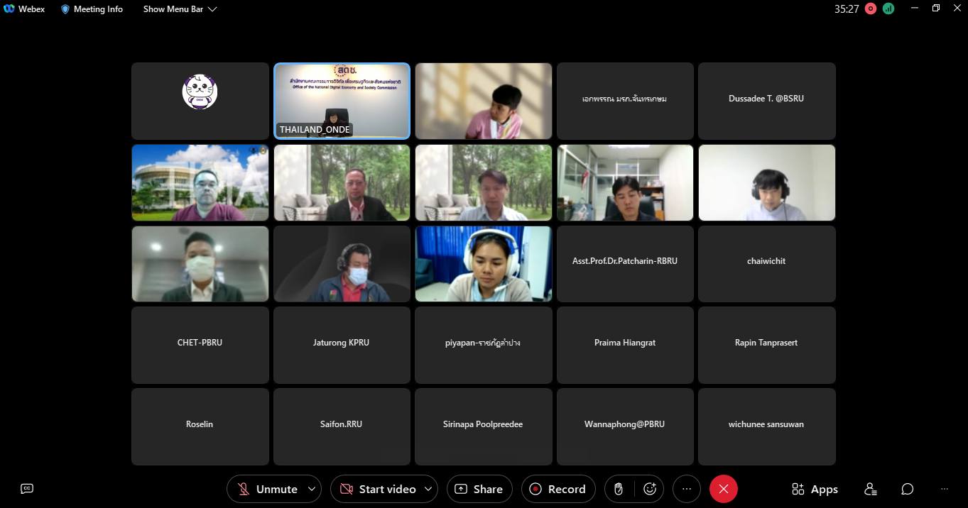Click the red leave meeting button
Viewport: 968px width, 508px height.
pyautogui.click(x=723, y=489)
